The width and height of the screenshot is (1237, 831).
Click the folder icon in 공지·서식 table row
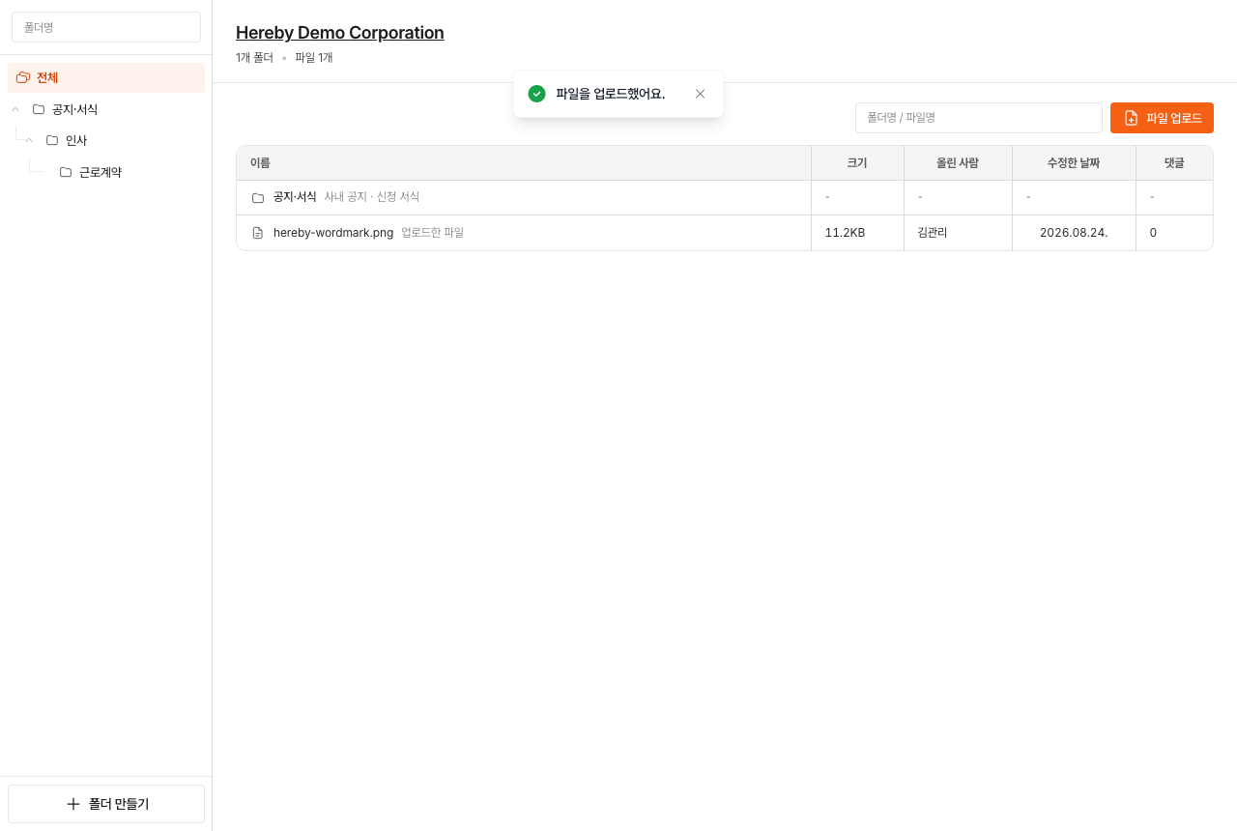[258, 197]
